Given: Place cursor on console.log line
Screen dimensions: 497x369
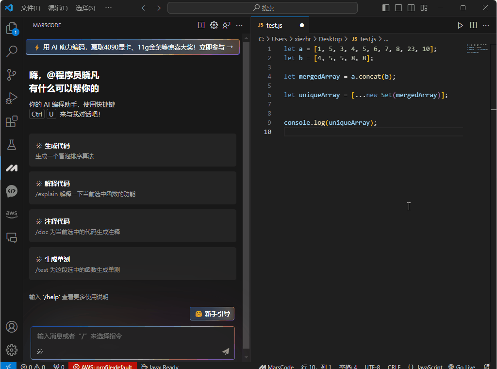Looking at the screenshot, I should pyautogui.click(x=330, y=123).
